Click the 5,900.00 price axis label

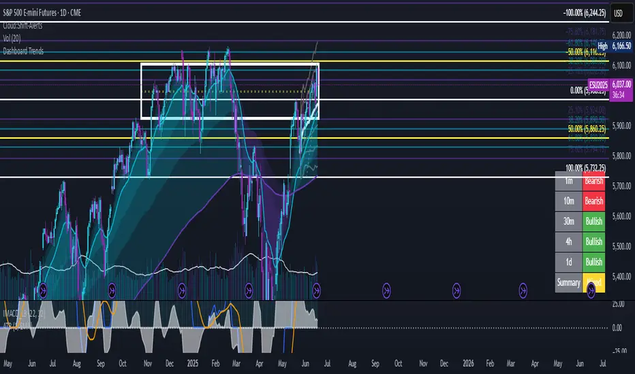click(621, 126)
